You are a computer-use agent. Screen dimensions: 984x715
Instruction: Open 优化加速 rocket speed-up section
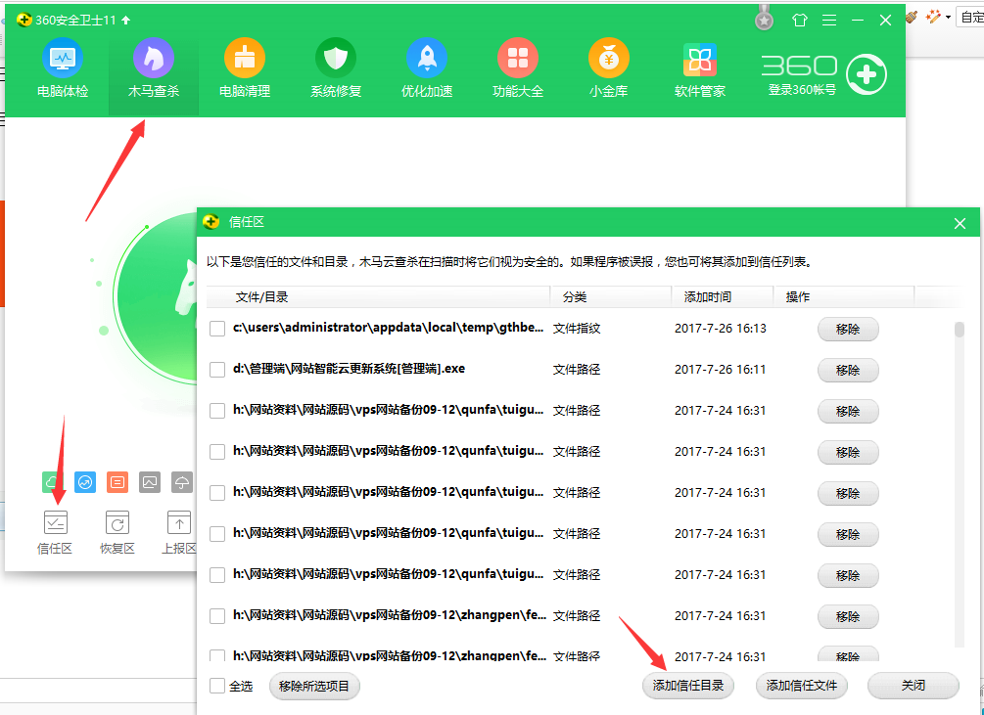[427, 68]
